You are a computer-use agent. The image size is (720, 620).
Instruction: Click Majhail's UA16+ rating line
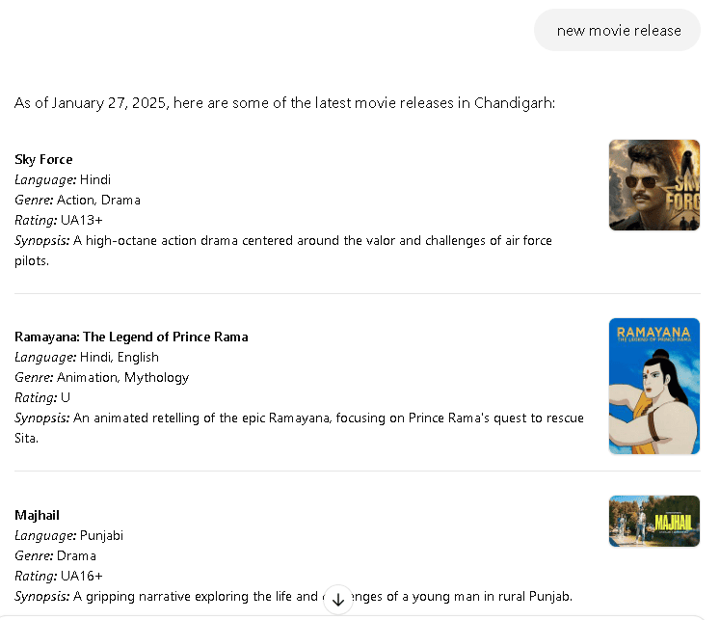(59, 576)
